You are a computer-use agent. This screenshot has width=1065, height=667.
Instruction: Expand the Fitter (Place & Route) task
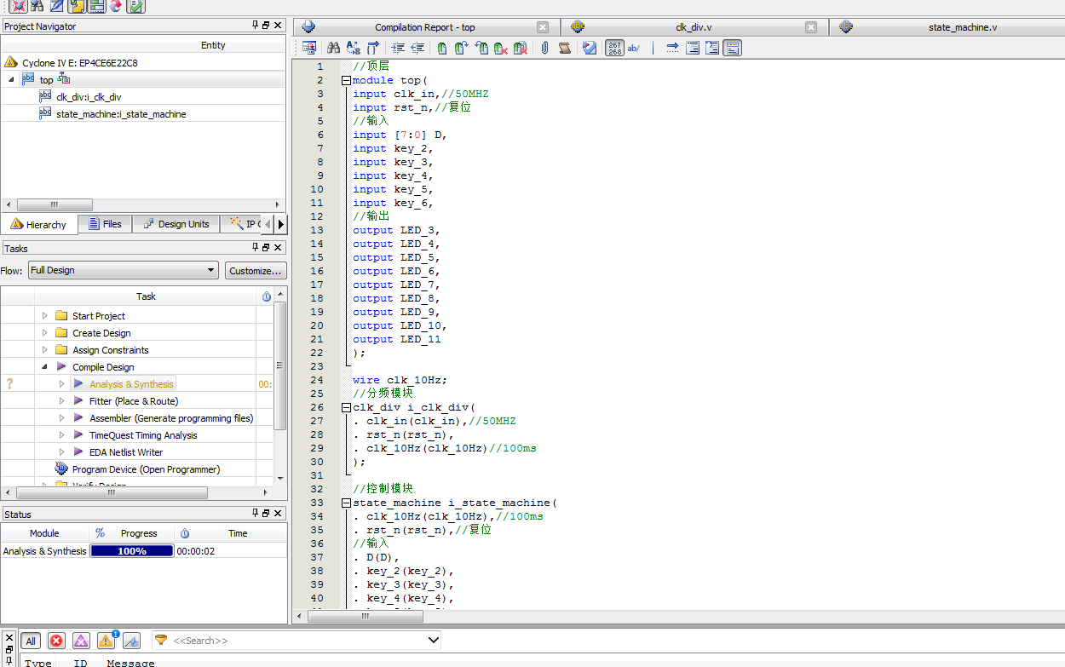pyautogui.click(x=61, y=401)
